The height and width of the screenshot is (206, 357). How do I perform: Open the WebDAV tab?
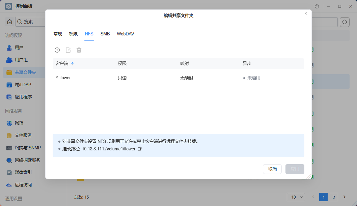click(125, 34)
